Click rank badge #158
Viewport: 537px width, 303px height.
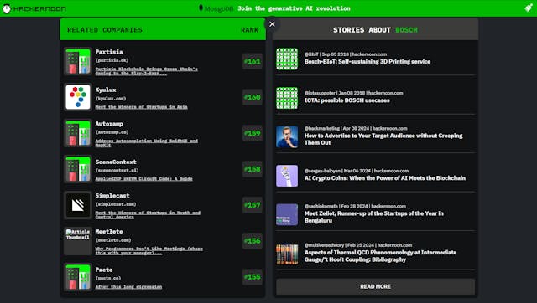click(x=253, y=169)
